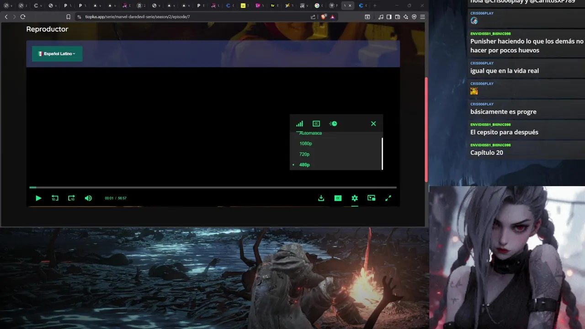The height and width of the screenshot is (329, 585).
Task: Rewind 10 seconds in the player
Action: (55, 198)
